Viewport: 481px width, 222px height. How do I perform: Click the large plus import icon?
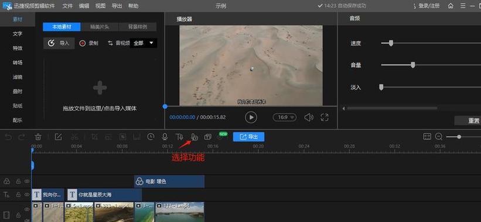100,88
